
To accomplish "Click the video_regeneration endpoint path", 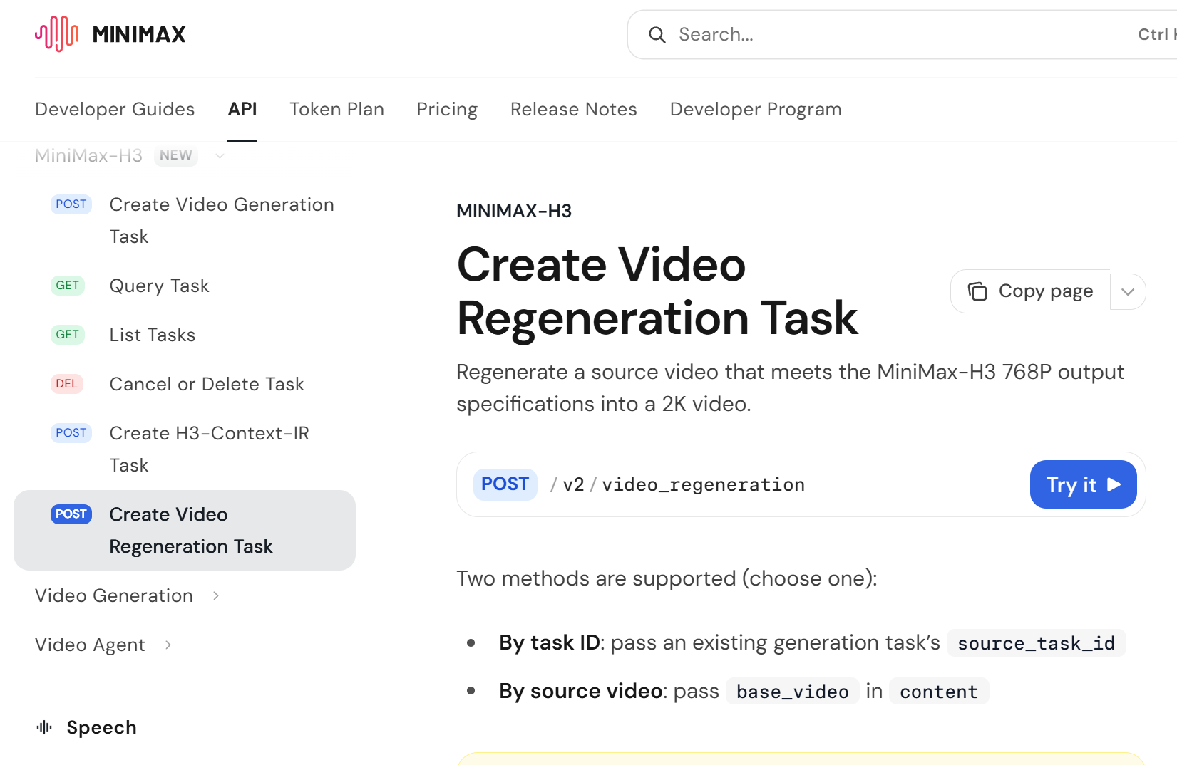I will click(704, 484).
